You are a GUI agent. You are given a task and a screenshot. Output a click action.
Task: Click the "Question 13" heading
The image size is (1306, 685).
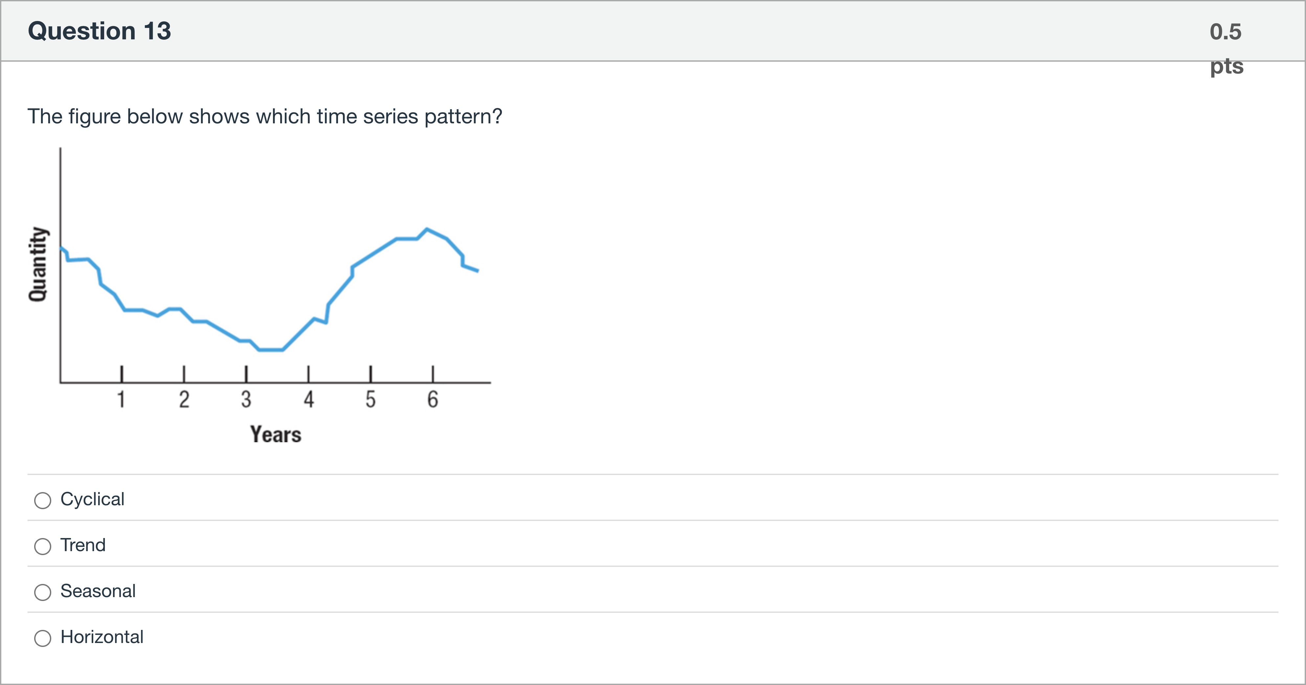pyautogui.click(x=100, y=31)
